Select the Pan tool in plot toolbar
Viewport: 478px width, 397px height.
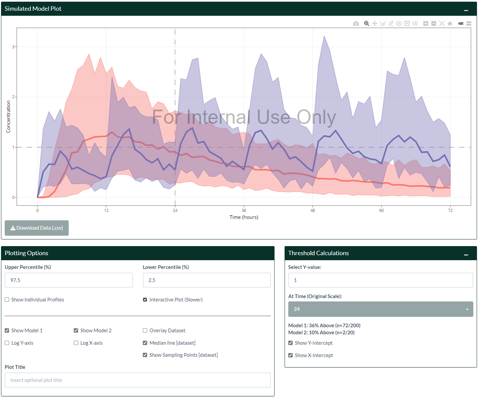point(375,23)
